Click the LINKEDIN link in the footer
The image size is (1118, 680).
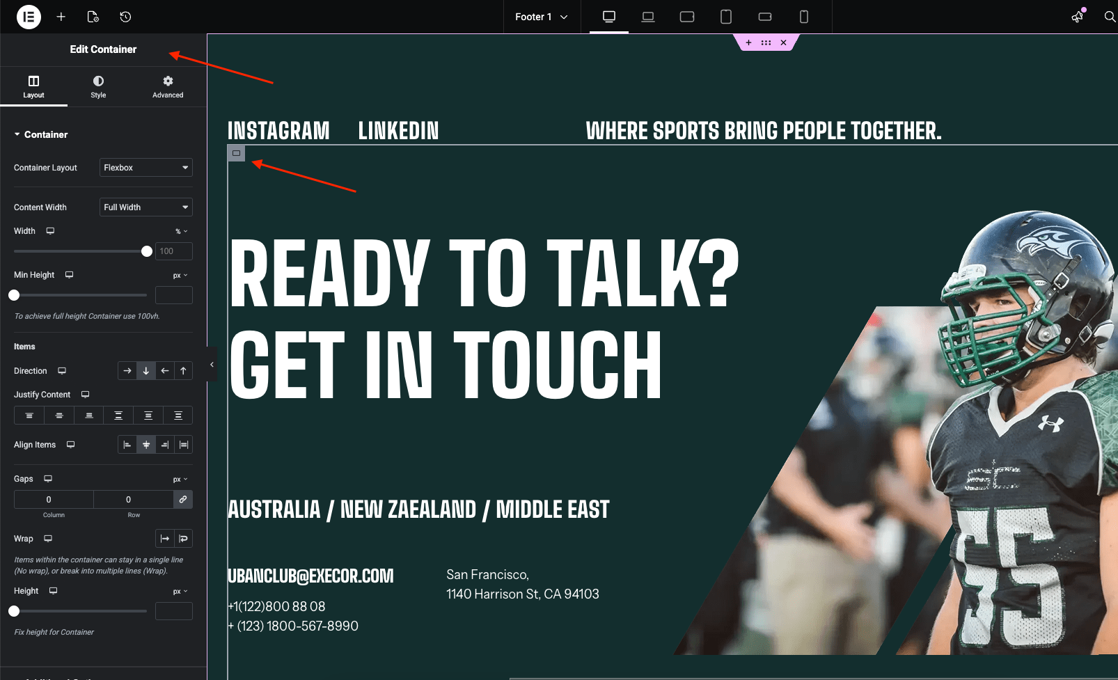click(x=398, y=131)
